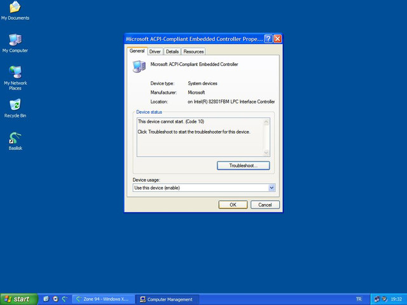Image resolution: width=407 pixels, height=305 pixels.
Task: Click the 'Device usage:' label
Action: point(146,180)
